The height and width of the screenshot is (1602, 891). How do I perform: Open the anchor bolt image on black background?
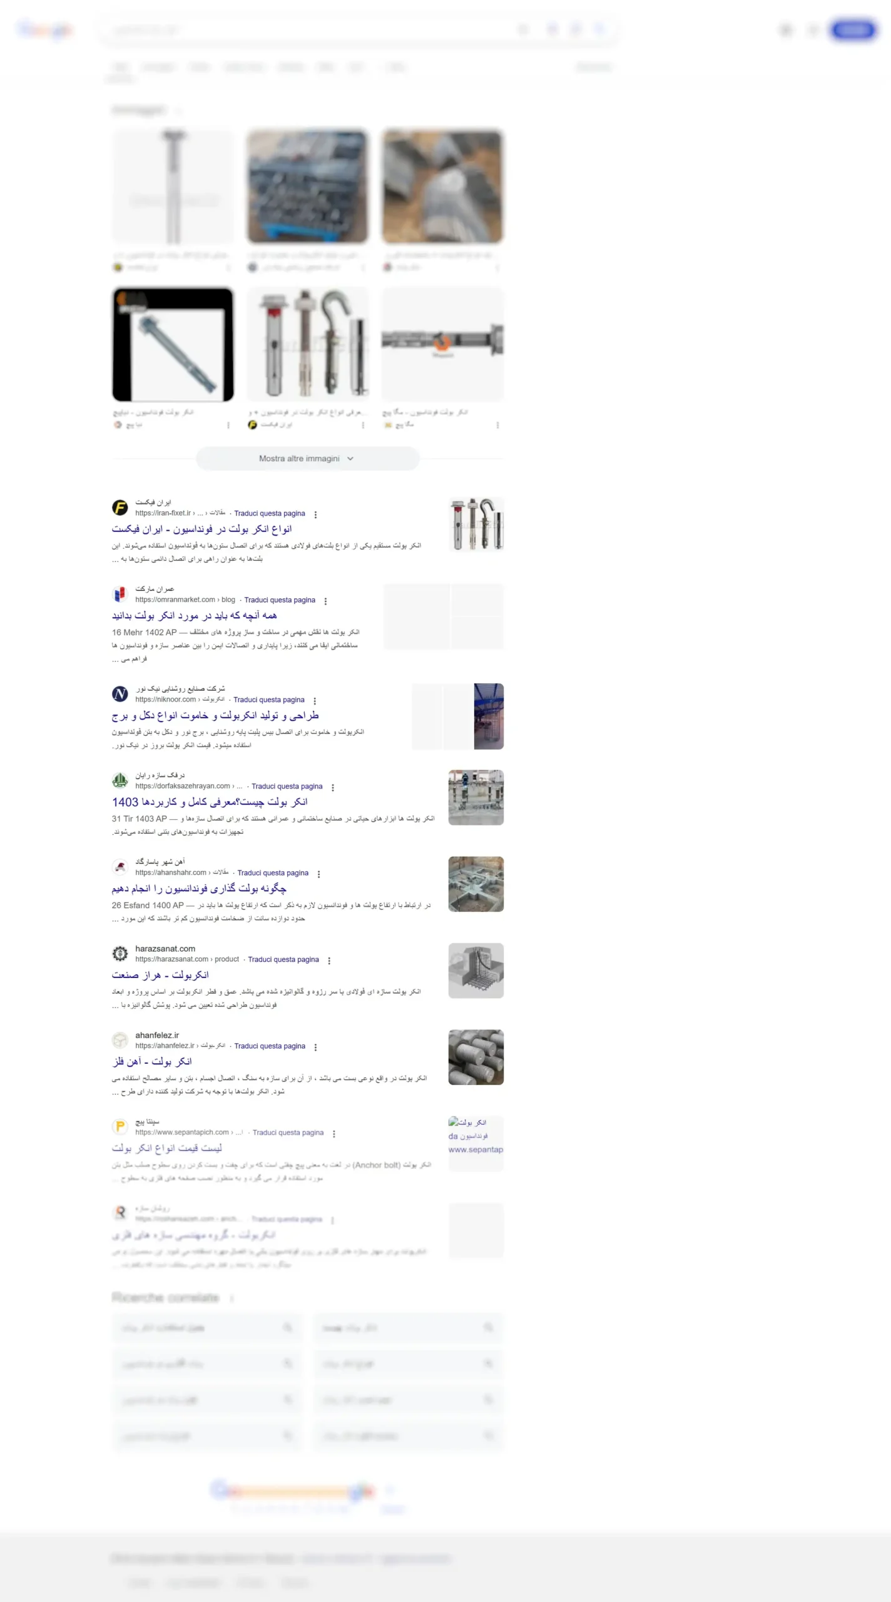[173, 344]
